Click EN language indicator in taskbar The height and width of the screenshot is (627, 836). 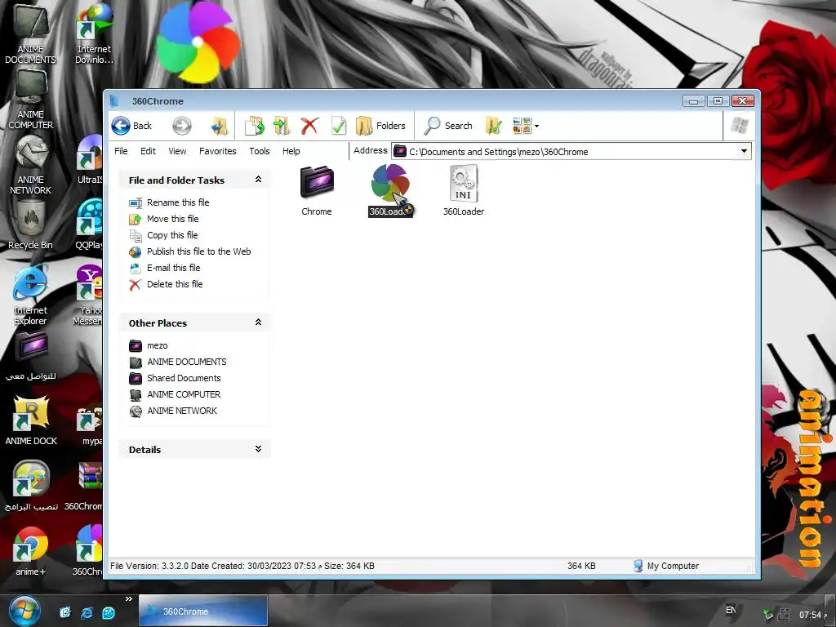tap(731, 610)
